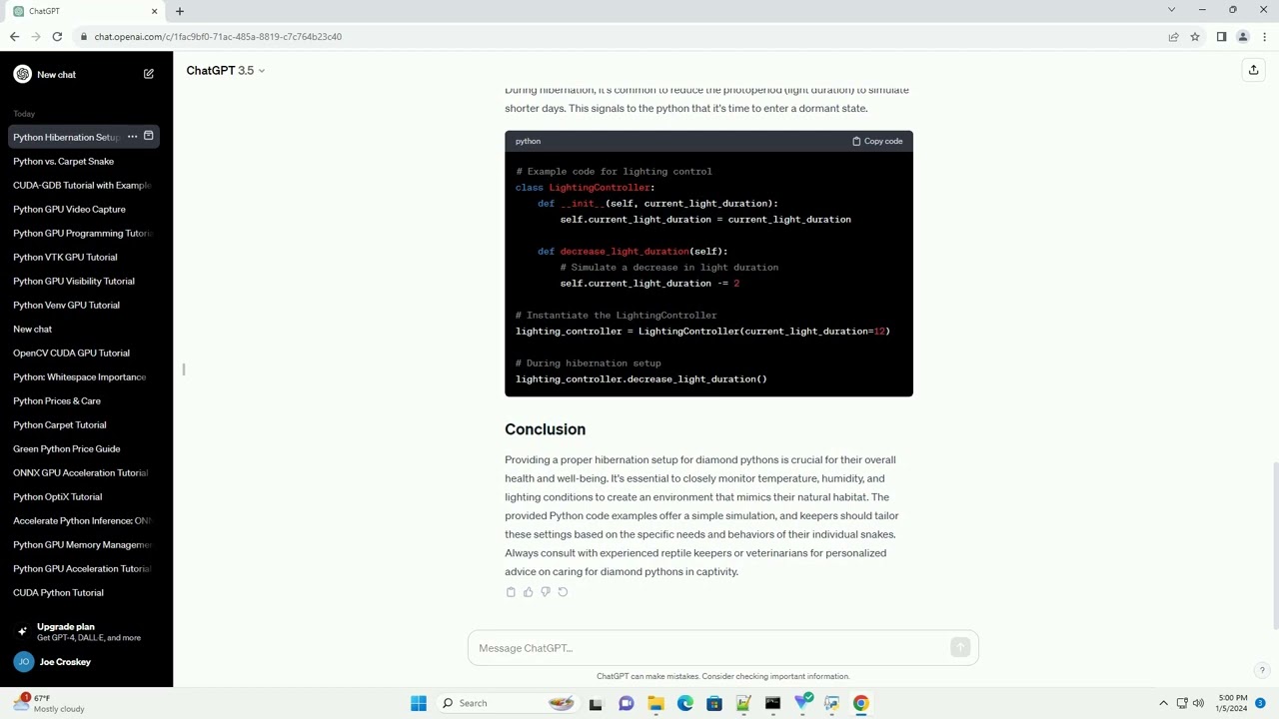Image resolution: width=1279 pixels, height=719 pixels.
Task: Open Joe Croskey account menu
Action: 86,662
